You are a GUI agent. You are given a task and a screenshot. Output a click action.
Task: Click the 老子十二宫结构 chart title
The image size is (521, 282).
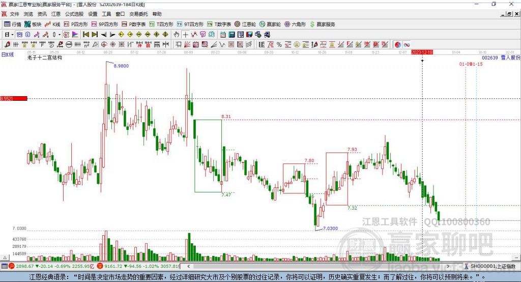click(45, 58)
